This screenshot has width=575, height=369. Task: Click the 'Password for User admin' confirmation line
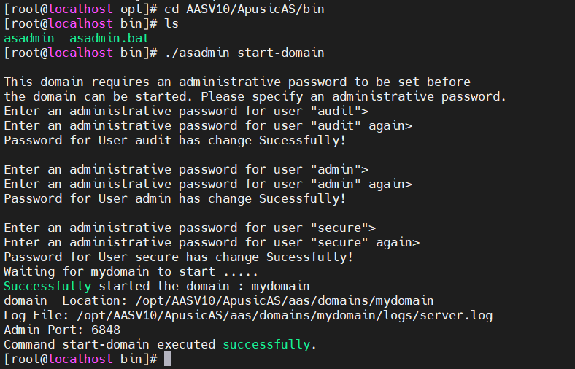point(175,198)
